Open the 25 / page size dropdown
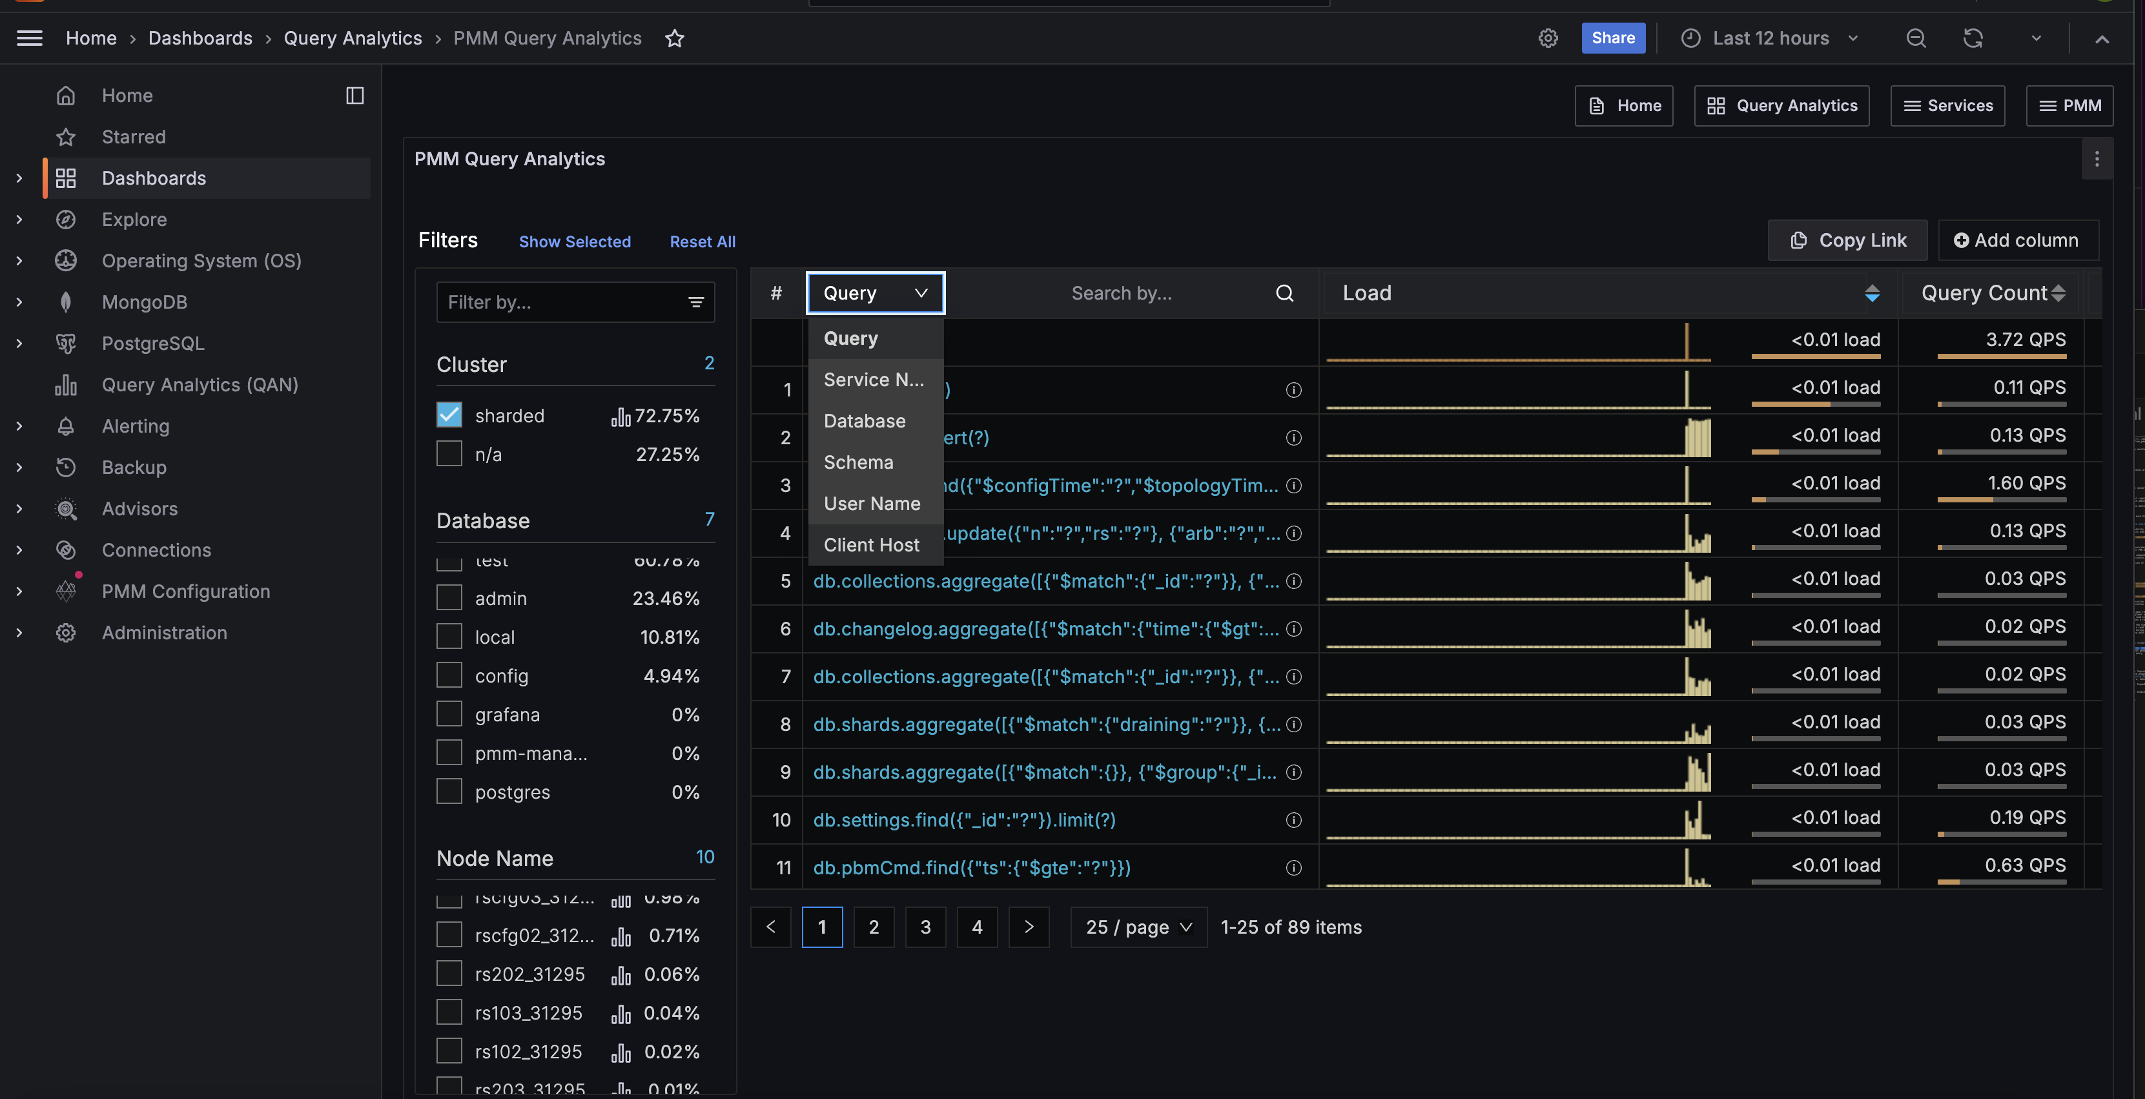 click(1138, 927)
